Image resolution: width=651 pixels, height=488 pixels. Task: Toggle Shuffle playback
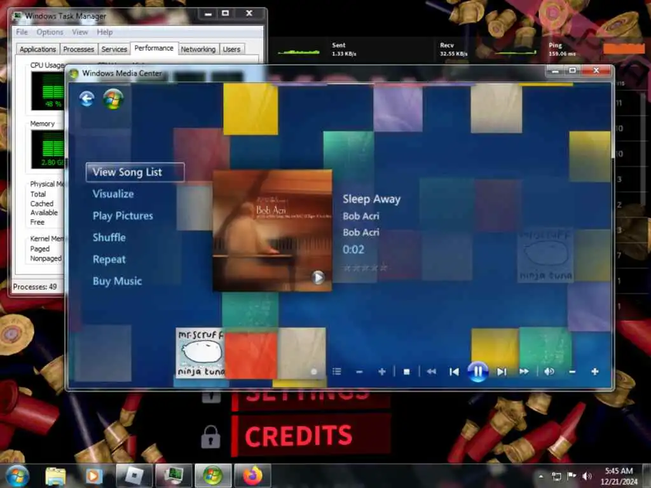coord(109,238)
